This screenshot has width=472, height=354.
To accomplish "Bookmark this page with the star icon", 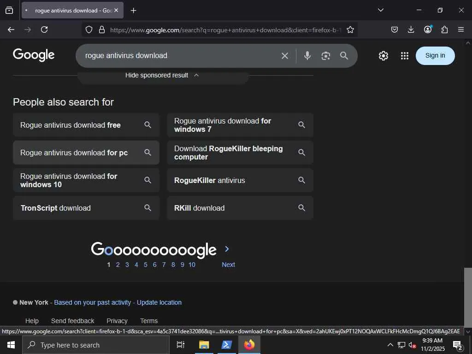I will point(350,29).
